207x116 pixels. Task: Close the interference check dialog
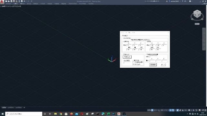[168, 33]
